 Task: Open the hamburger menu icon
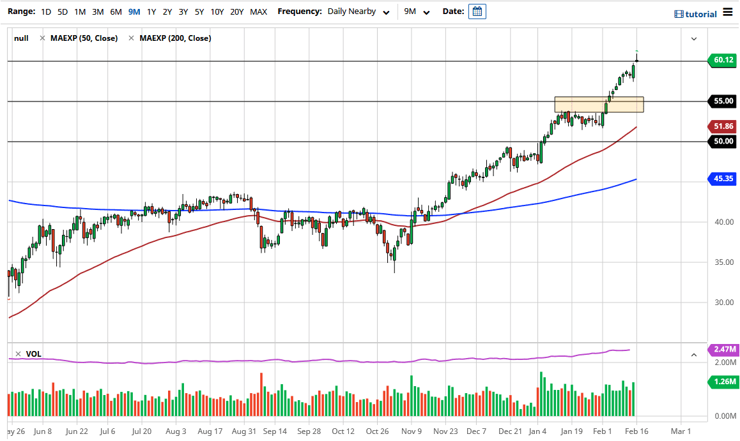coord(728,12)
